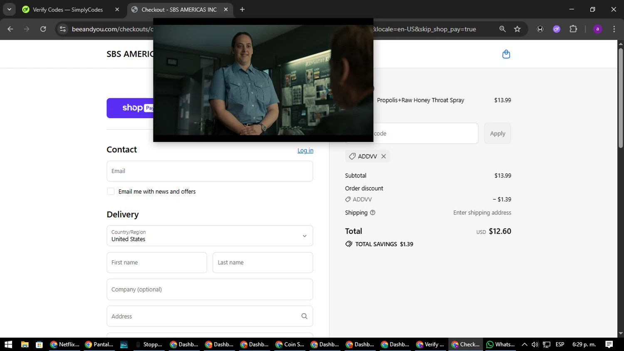
Task: Open the tab search dropdown arrow
Action: [x=9, y=10]
